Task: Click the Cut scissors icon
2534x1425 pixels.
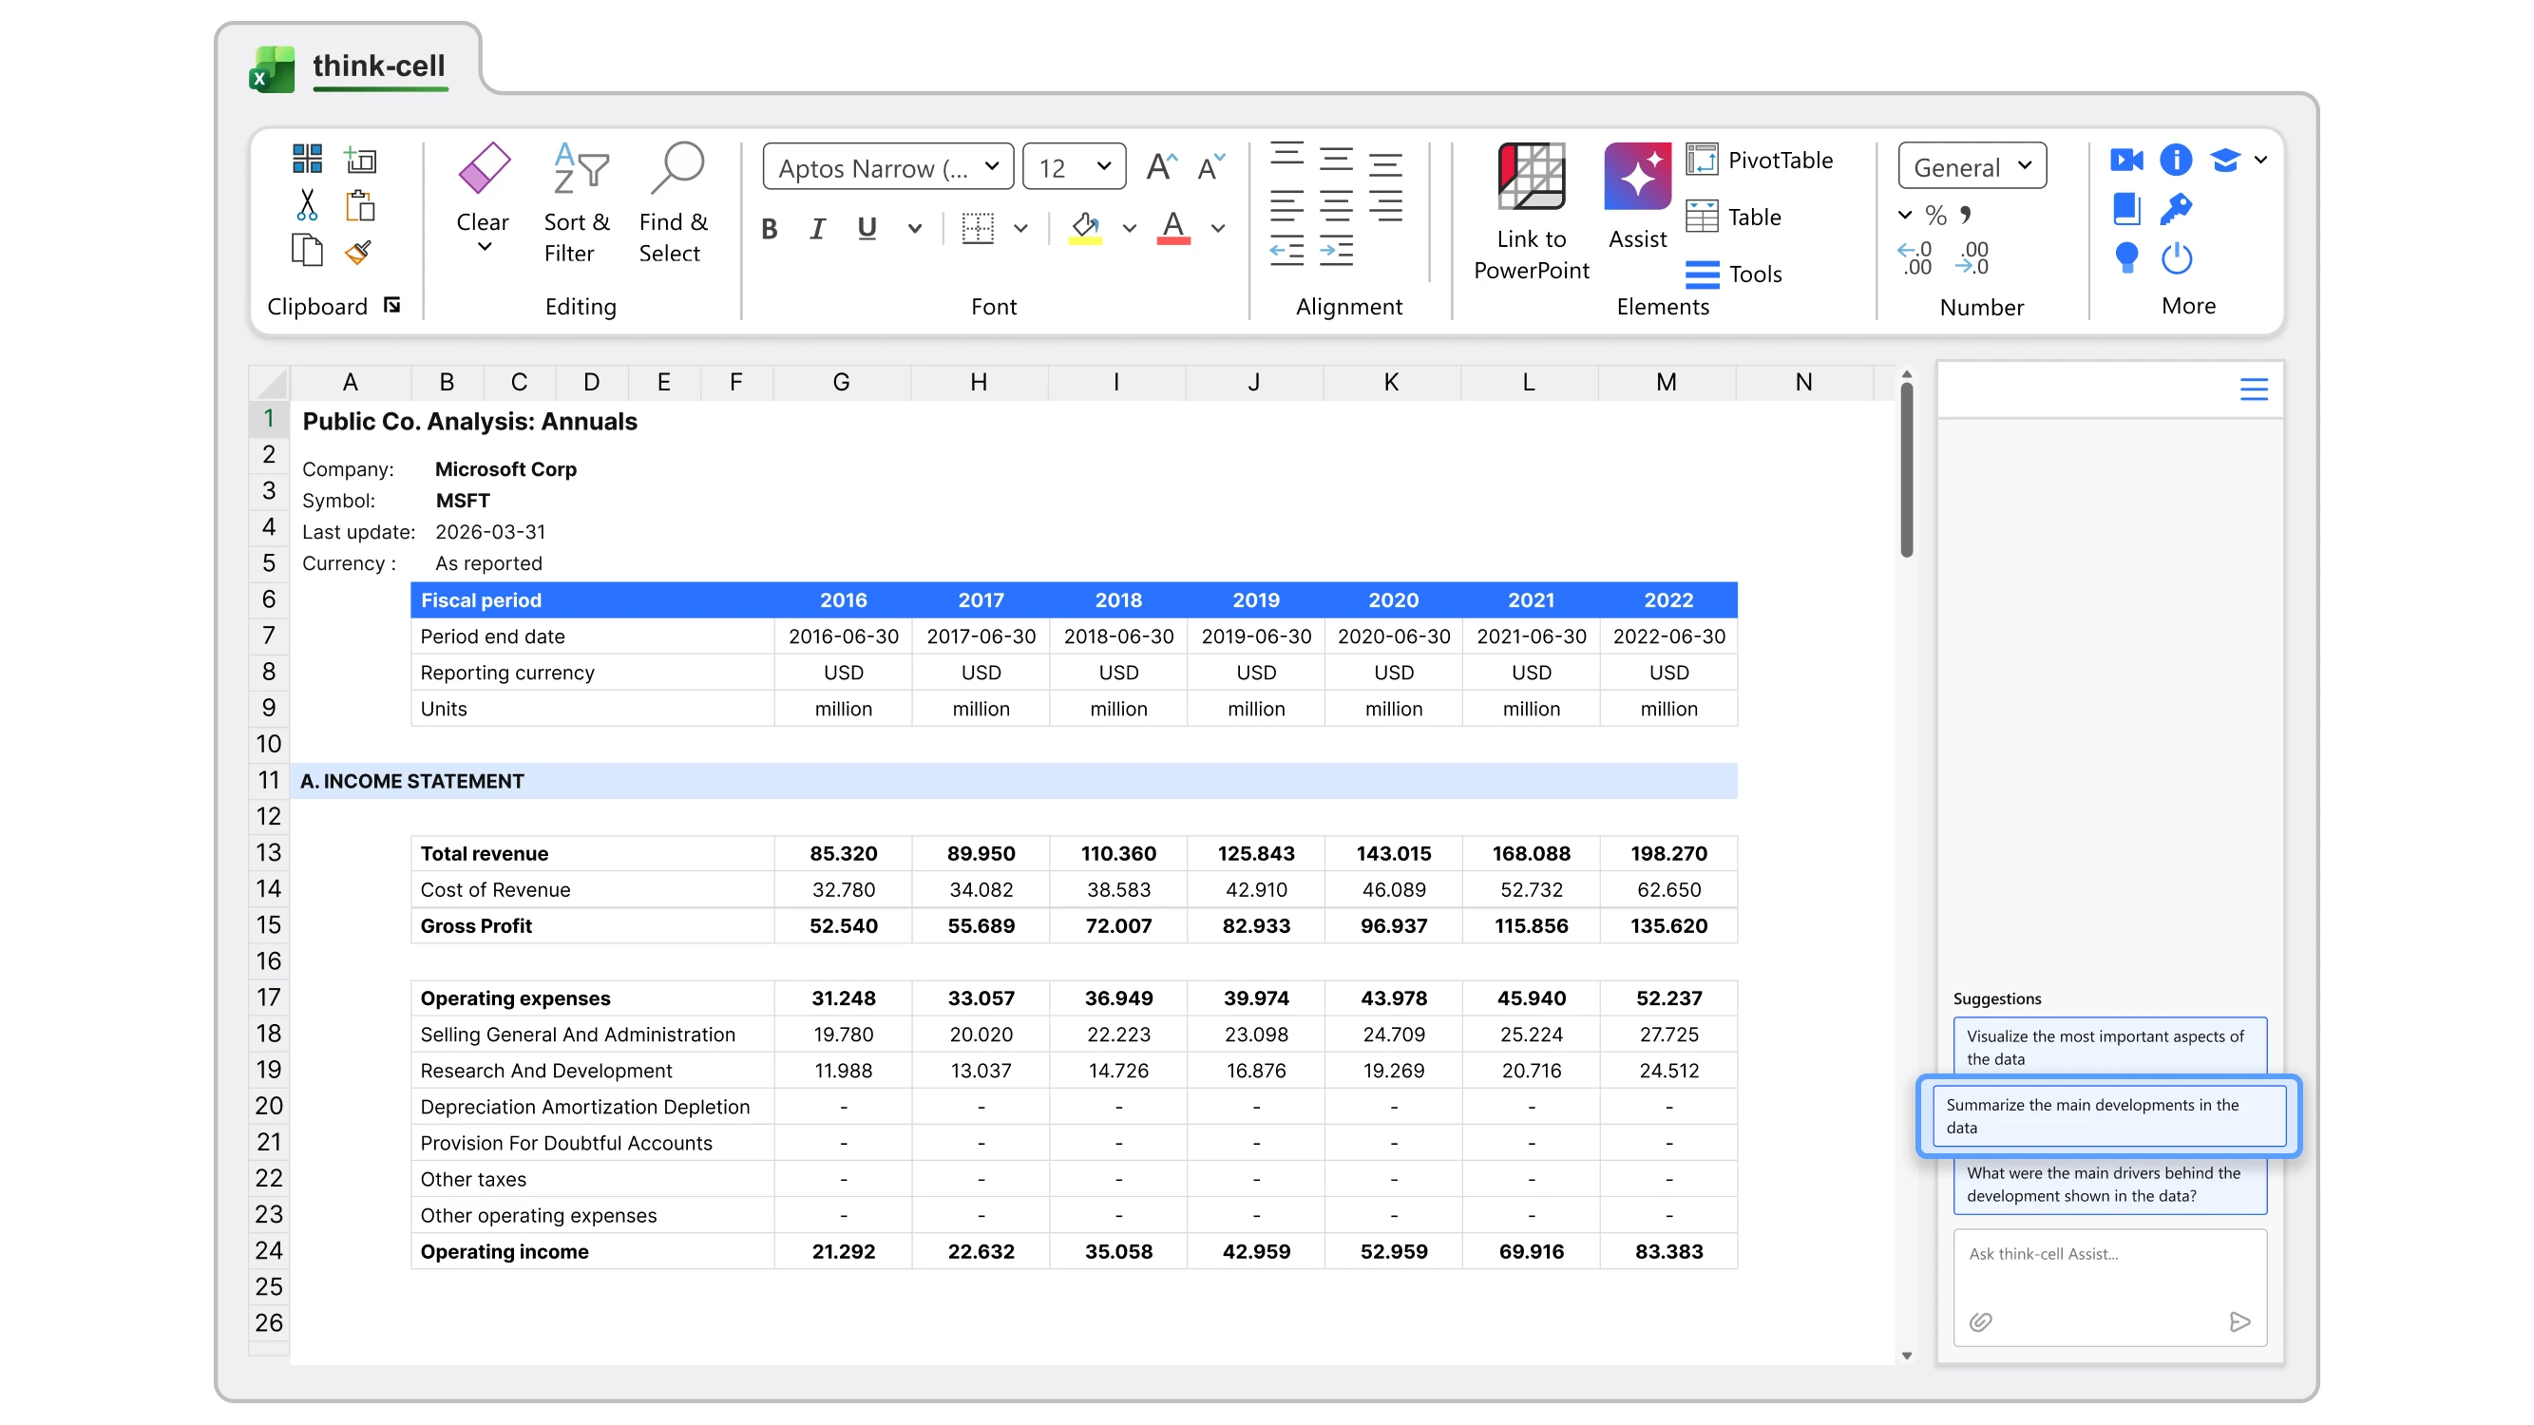Action: [307, 205]
